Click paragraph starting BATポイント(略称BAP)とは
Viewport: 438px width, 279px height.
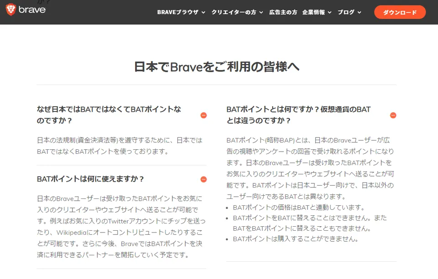click(x=310, y=168)
